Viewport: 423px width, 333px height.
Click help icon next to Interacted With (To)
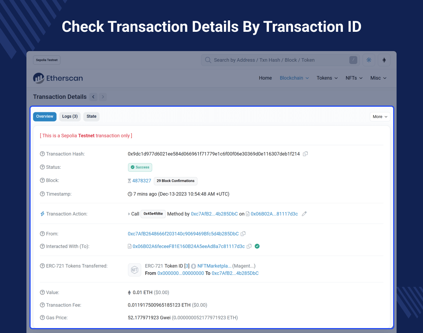[42, 246]
